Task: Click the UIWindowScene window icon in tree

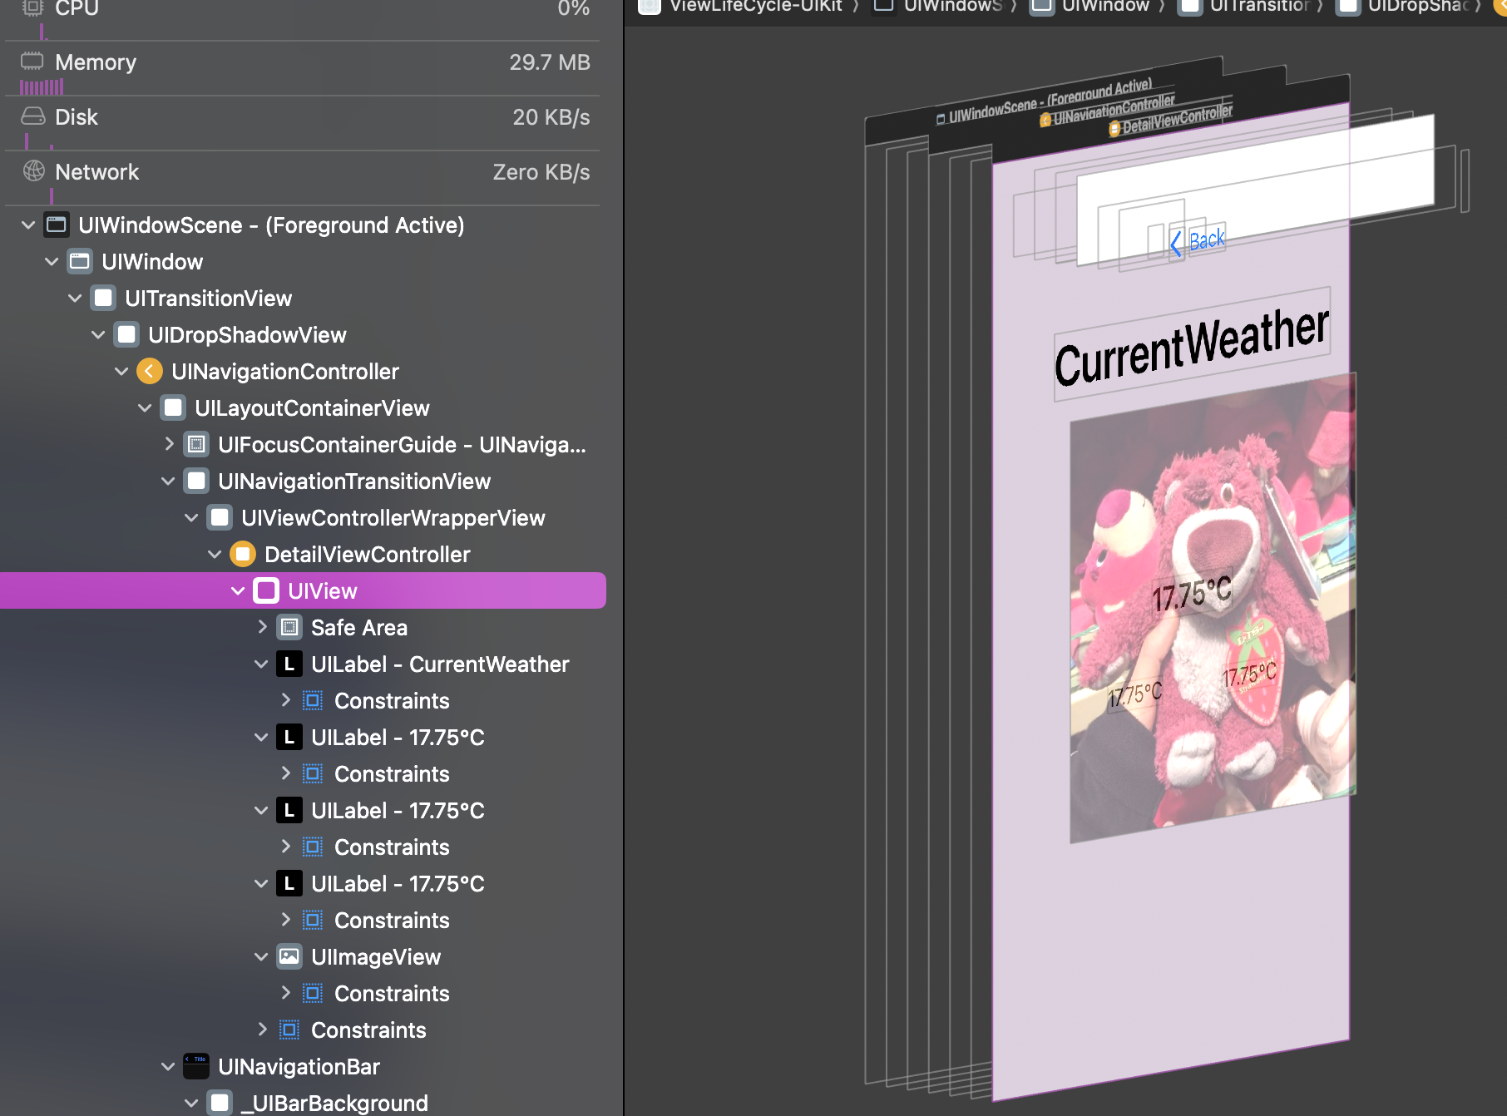Action: (x=57, y=225)
